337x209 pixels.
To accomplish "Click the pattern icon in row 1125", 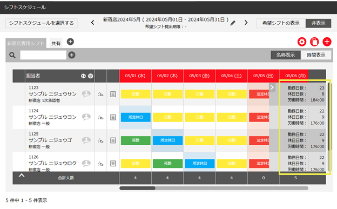I will point(100,140).
